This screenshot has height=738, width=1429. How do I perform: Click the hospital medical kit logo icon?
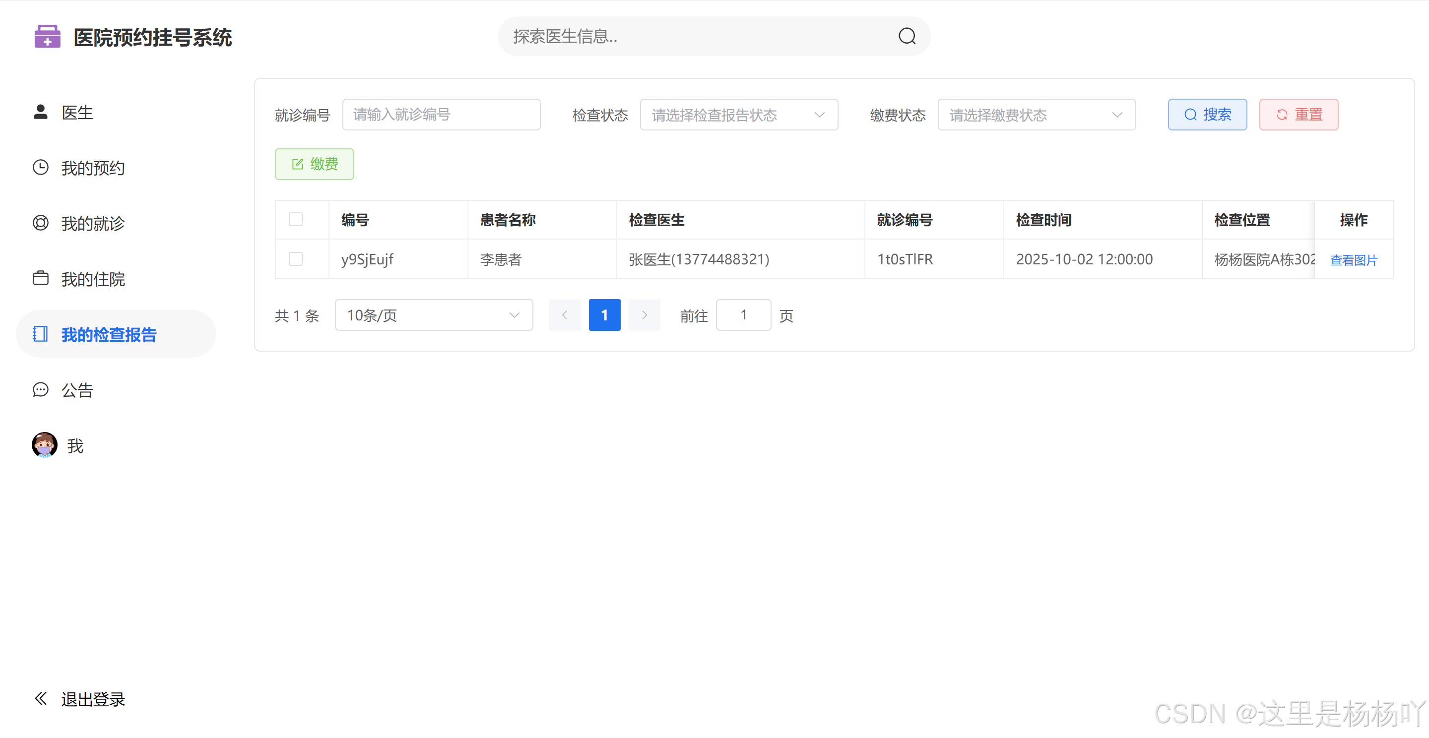pyautogui.click(x=47, y=37)
